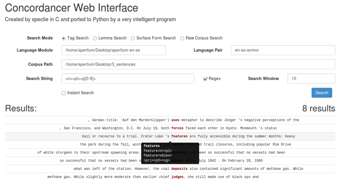Viewport: 340px width, 191px height.
Task: Choose Lemma Search mode
Action: [95, 38]
